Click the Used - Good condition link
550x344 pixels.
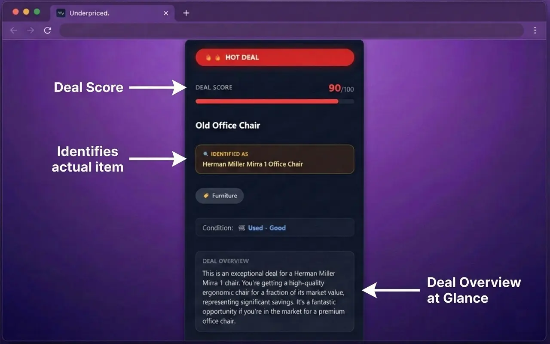pyautogui.click(x=267, y=228)
